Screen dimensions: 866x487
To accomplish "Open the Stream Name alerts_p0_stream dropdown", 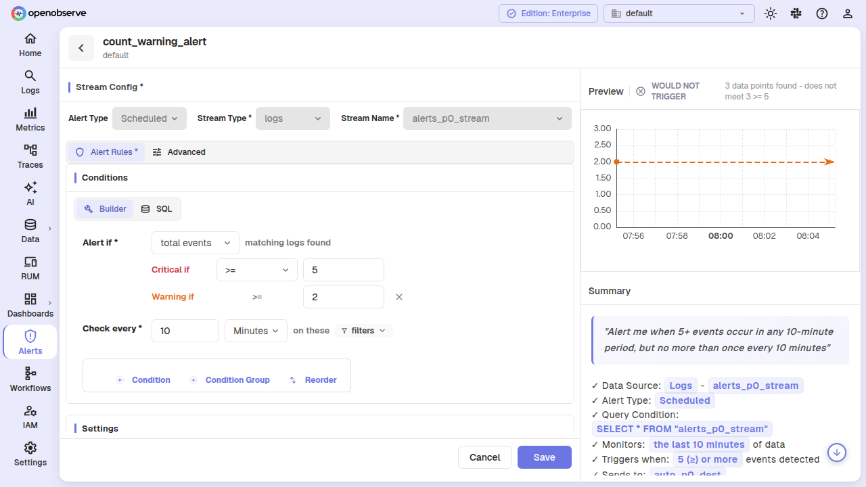I will pos(487,118).
